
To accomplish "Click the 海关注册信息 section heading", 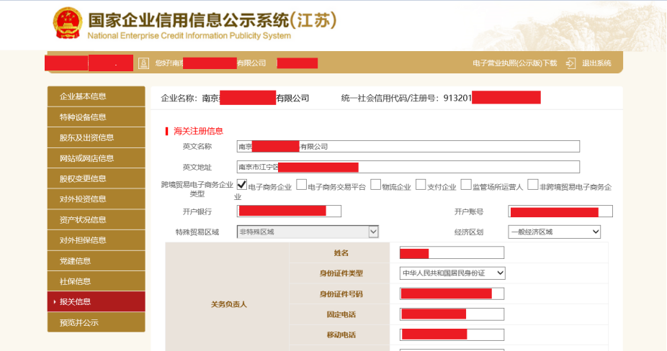I will pyautogui.click(x=198, y=131).
